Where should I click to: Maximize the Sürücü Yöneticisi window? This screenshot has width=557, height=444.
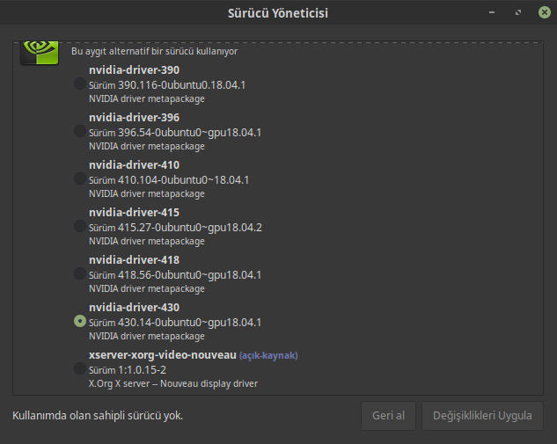coord(518,12)
